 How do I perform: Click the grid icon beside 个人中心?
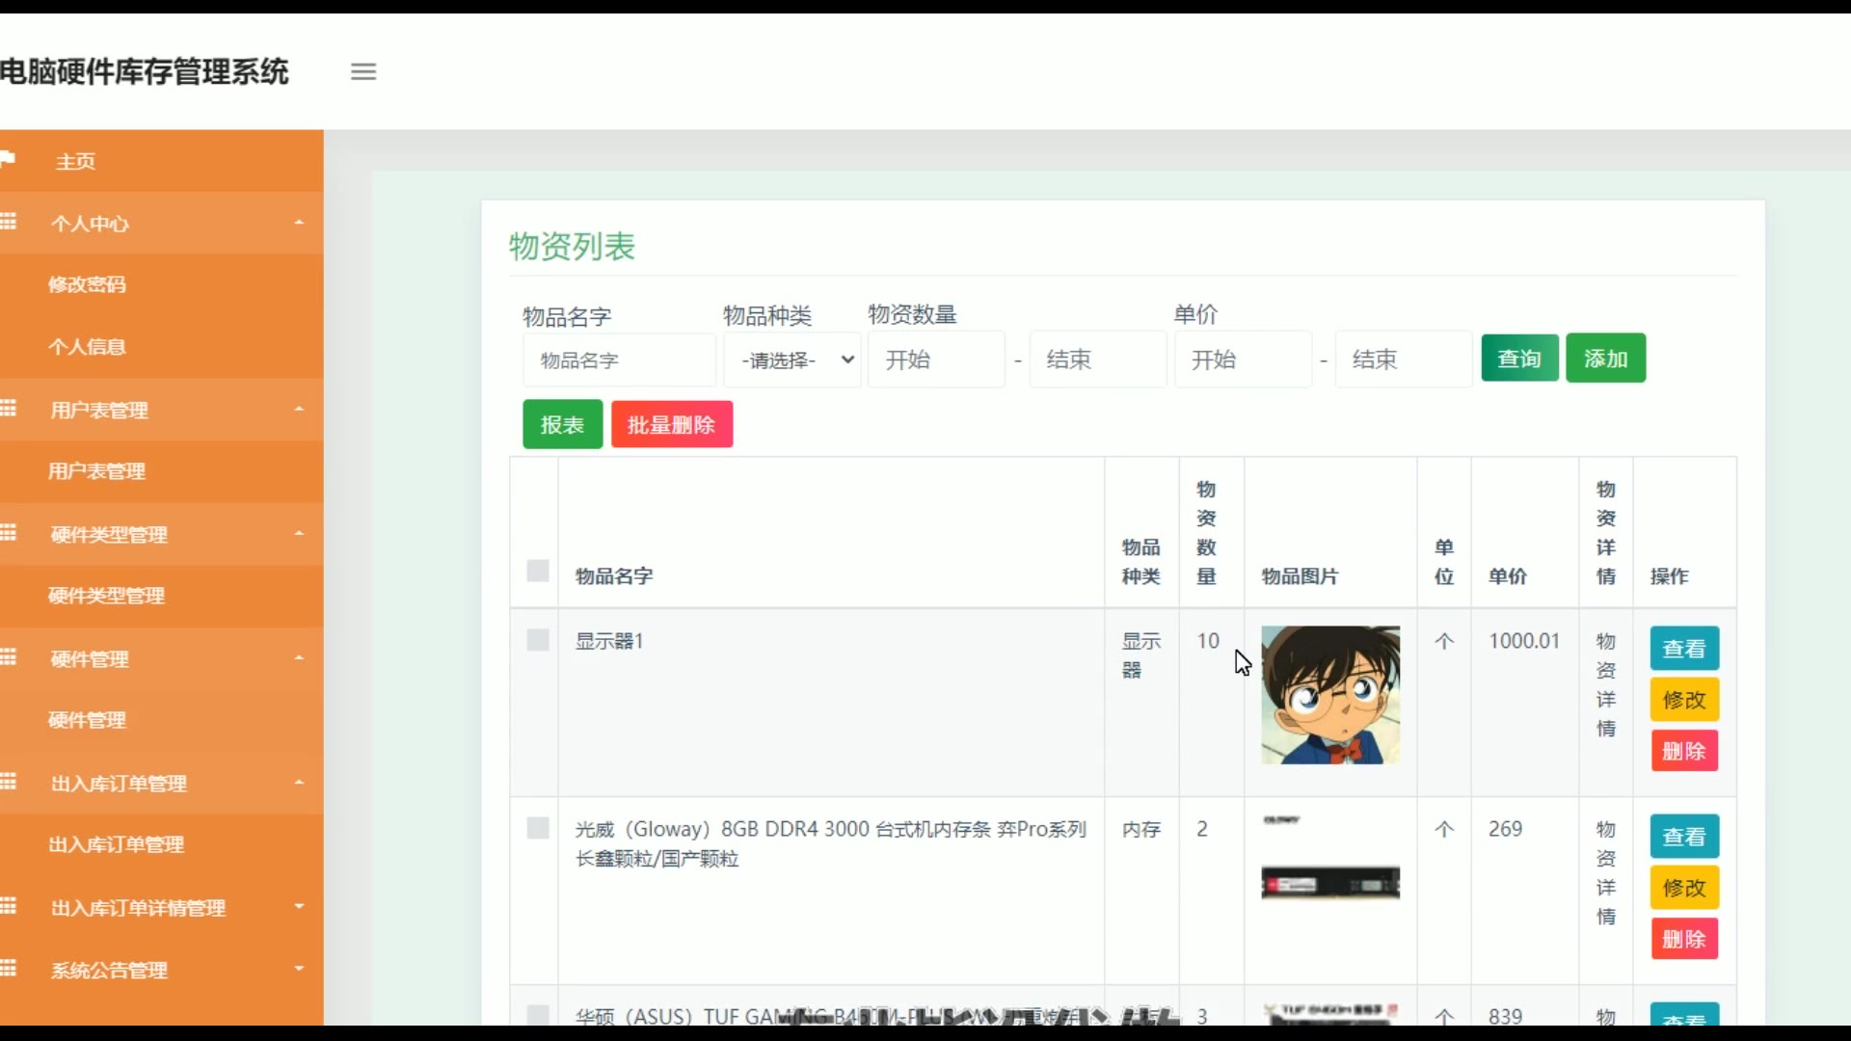(8, 222)
